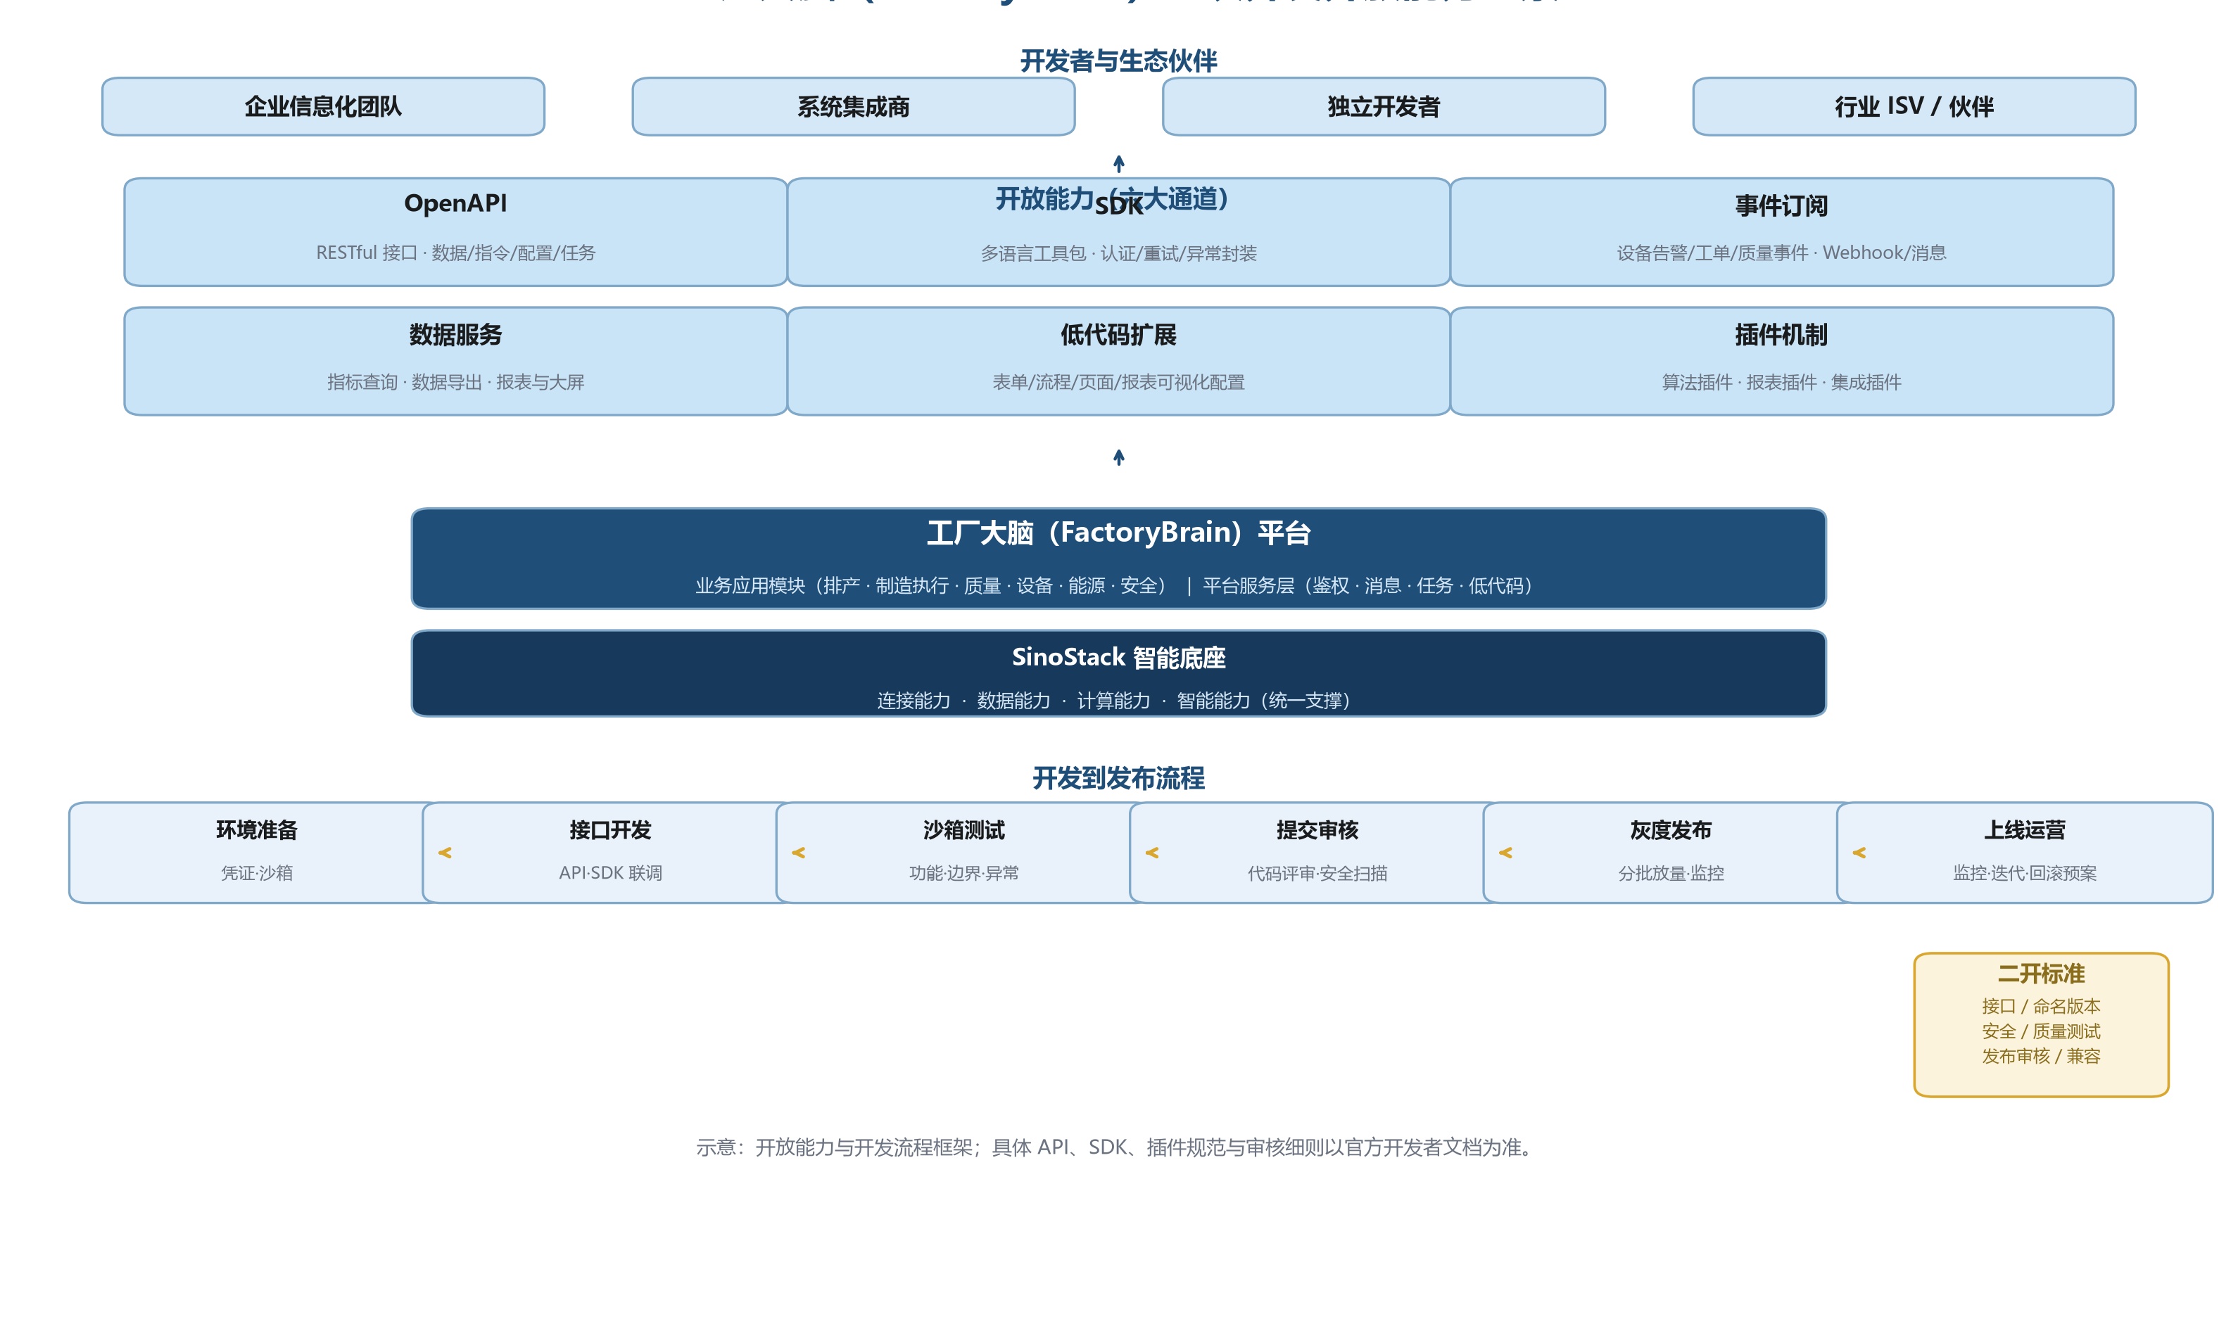Click the 行业 ISV / 伙伴 box
This screenshot has height=1331, width=2238.
[1914, 107]
